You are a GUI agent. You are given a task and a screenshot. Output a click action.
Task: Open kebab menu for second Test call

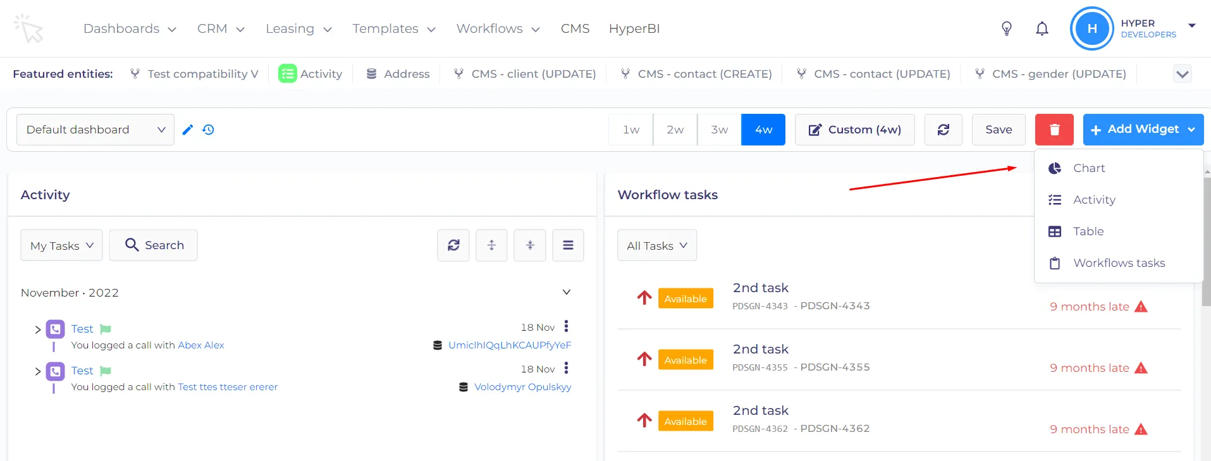[567, 368]
